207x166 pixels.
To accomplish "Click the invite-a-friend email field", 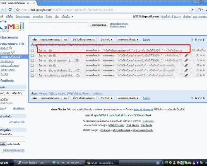I will (12, 139).
